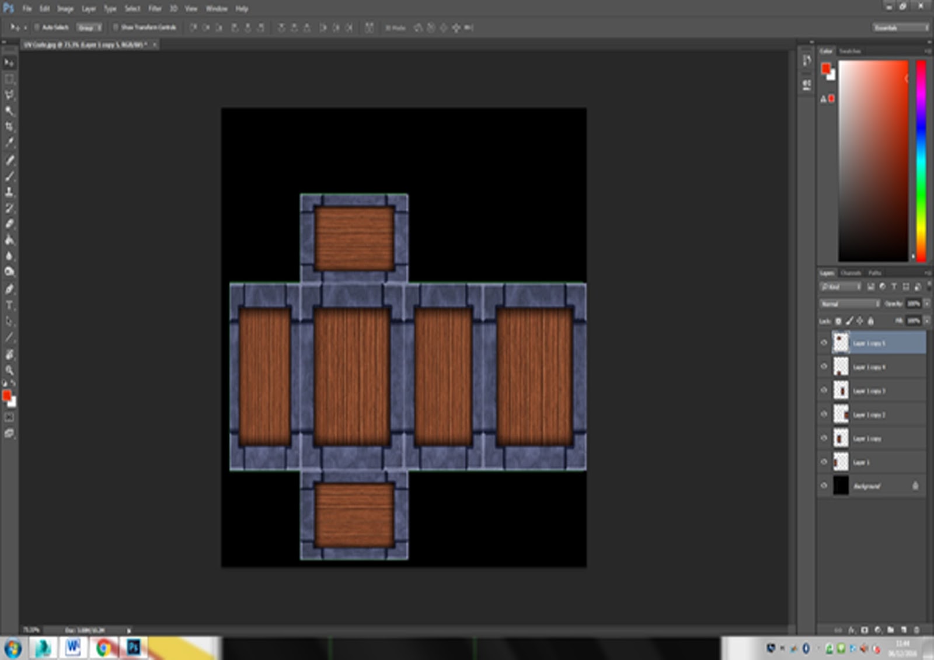Select the Pen tool

9,289
